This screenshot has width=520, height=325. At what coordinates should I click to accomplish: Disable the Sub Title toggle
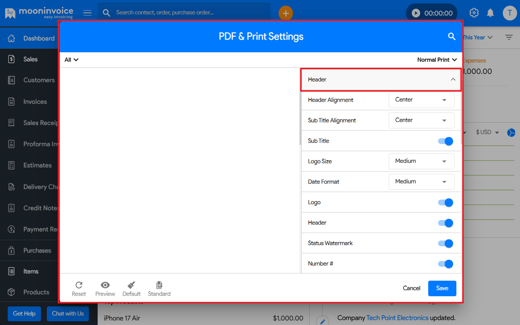pos(445,141)
